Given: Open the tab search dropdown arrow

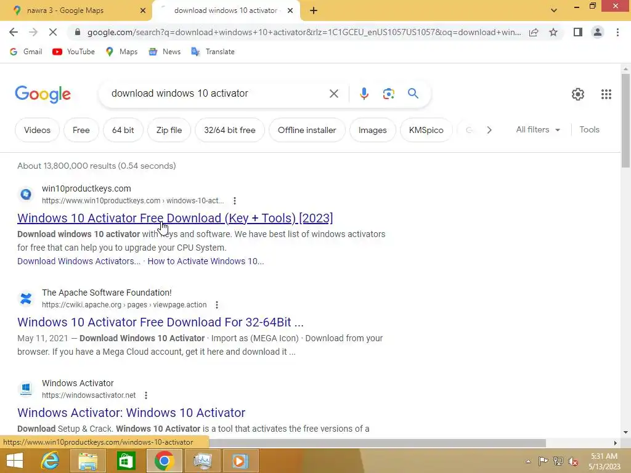Looking at the screenshot, I should (x=554, y=10).
